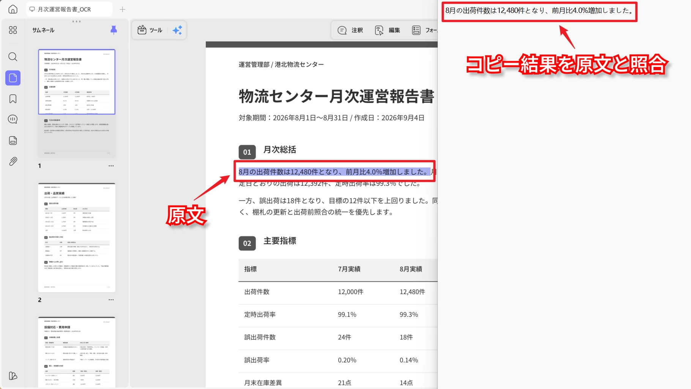Click the 定時出荷率 row label
The image size is (691, 389).
tap(260, 315)
